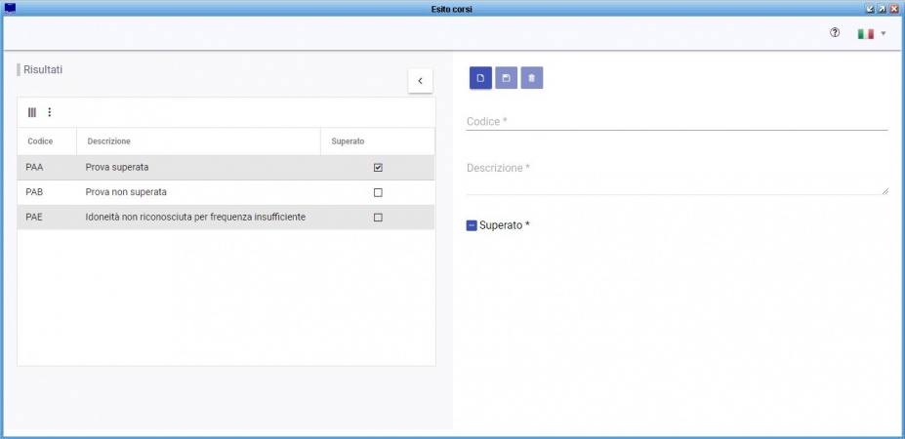Click the delete trash icon
Screen dimensions: 905x439
coord(531,78)
